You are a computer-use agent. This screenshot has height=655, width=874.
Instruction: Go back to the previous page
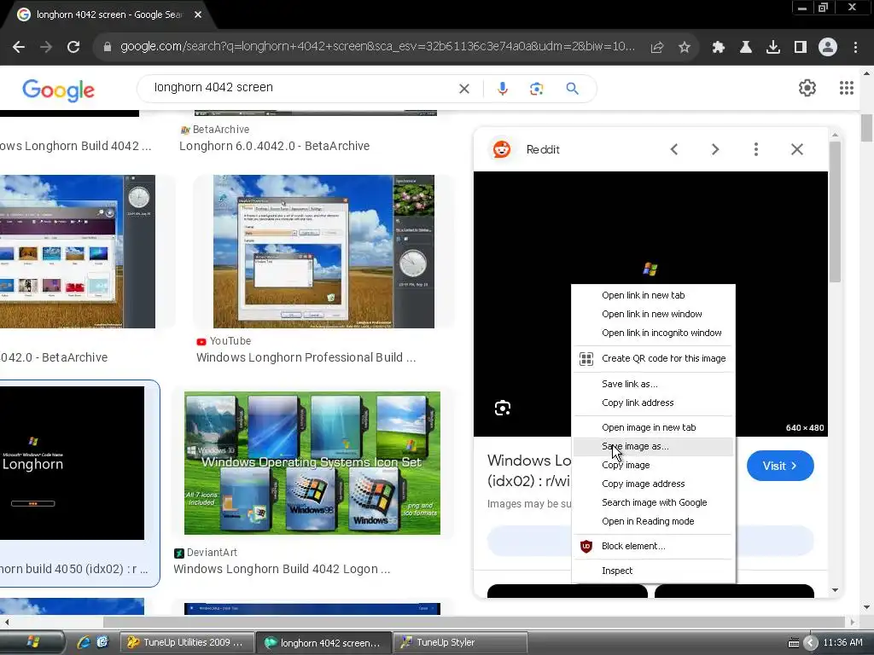pos(19,48)
